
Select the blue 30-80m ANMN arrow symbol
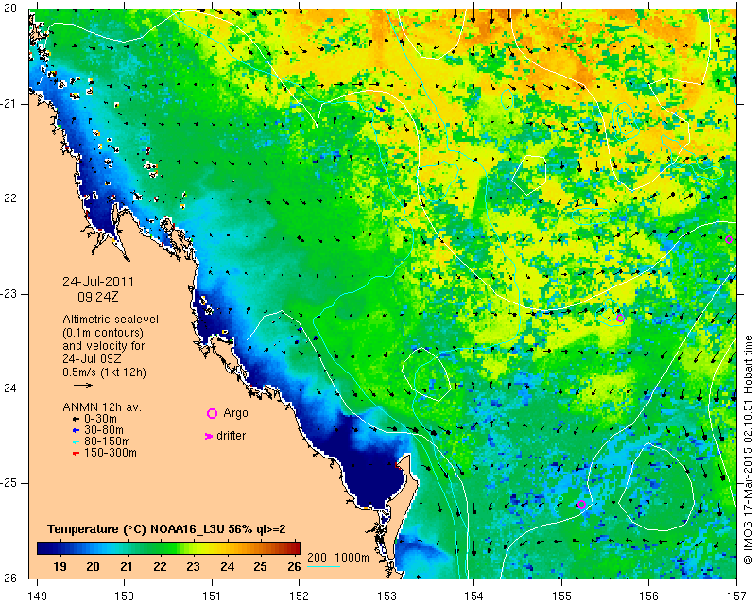click(76, 430)
